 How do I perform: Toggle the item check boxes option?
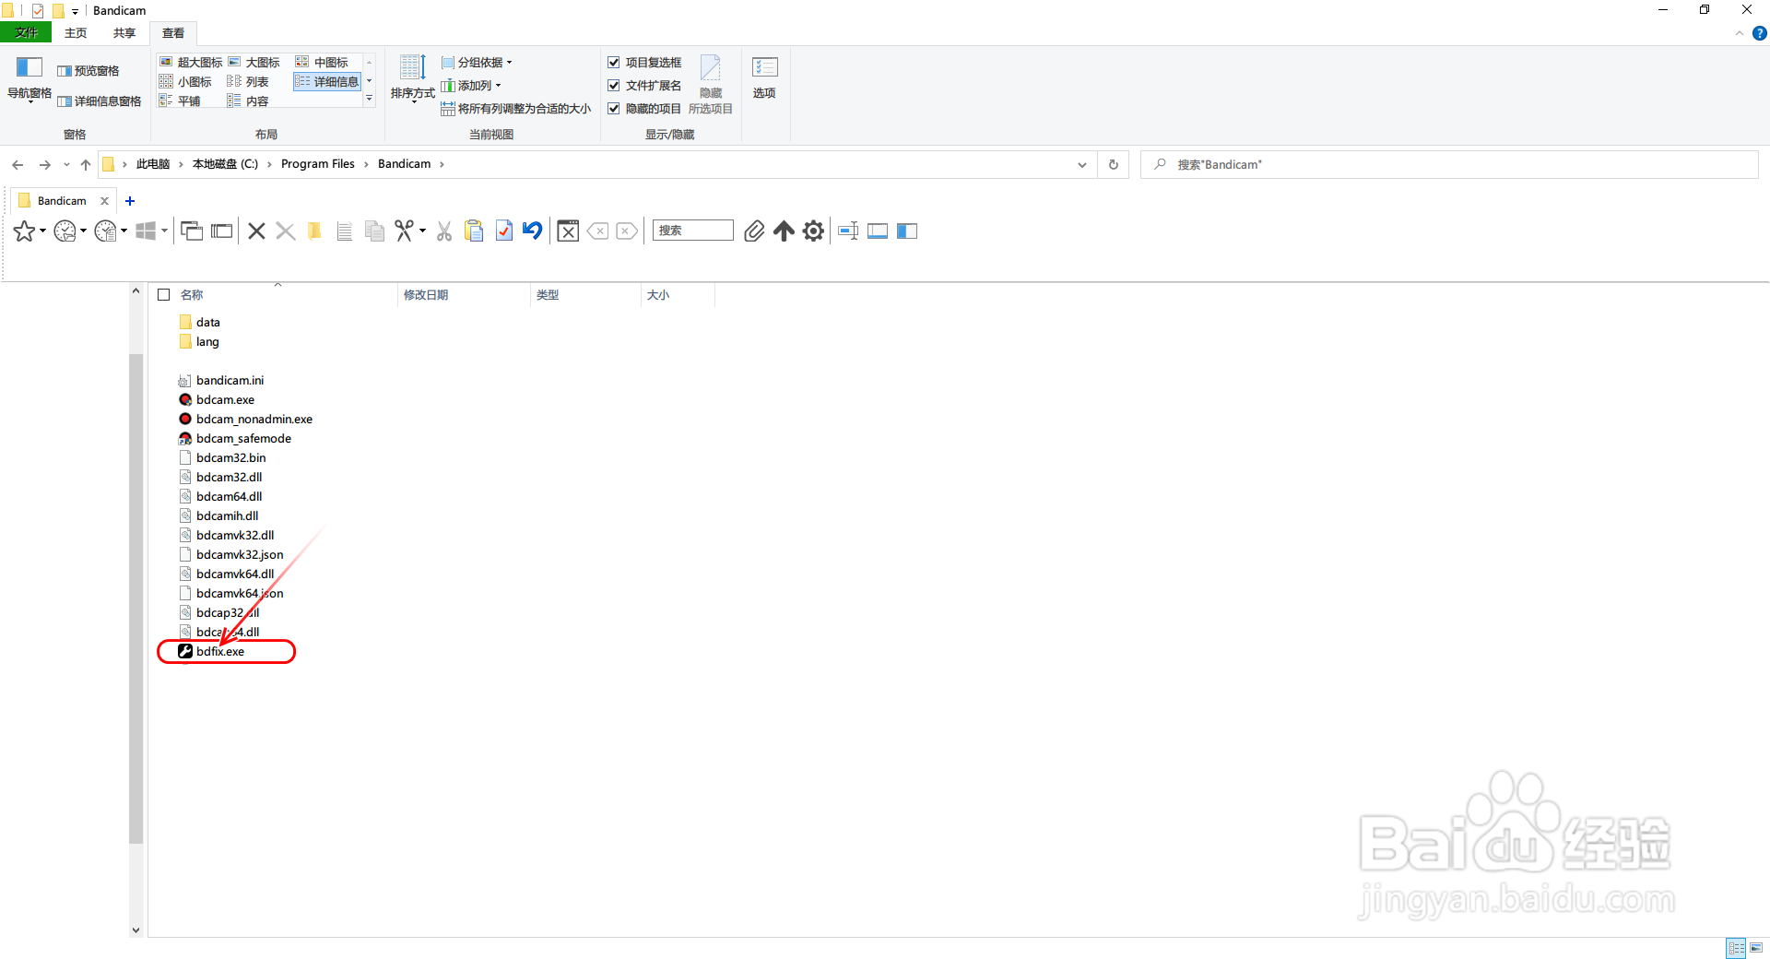pyautogui.click(x=644, y=63)
